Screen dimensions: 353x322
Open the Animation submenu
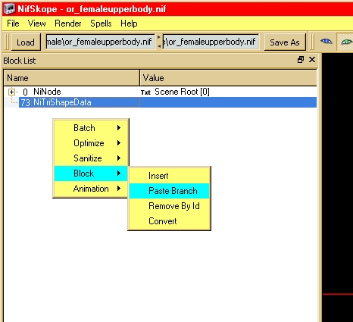(x=91, y=189)
